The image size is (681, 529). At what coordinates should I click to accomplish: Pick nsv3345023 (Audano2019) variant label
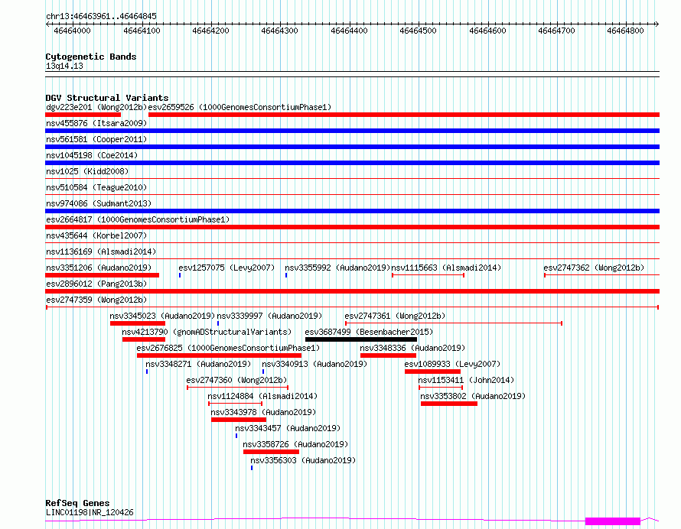click(x=162, y=316)
